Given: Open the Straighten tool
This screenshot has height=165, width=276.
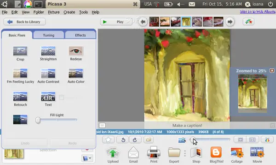Looking at the screenshot, I should 48,51.
